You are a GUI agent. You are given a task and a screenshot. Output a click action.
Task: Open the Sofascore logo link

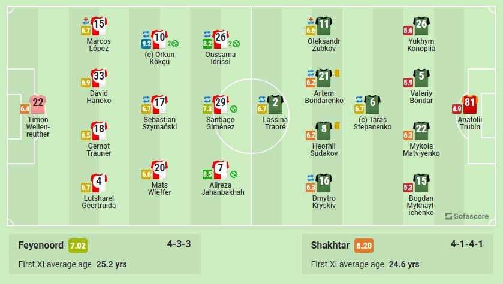pyautogui.click(x=467, y=216)
